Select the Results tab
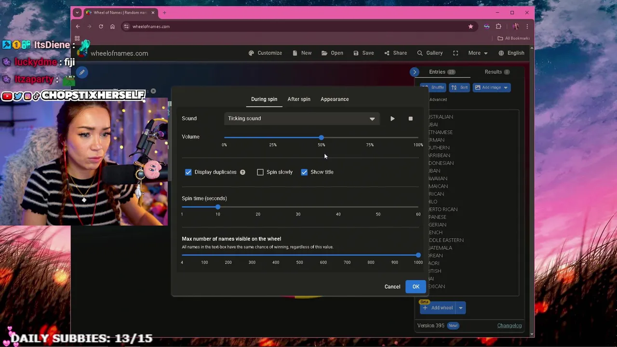The width and height of the screenshot is (617, 347). pos(497,72)
